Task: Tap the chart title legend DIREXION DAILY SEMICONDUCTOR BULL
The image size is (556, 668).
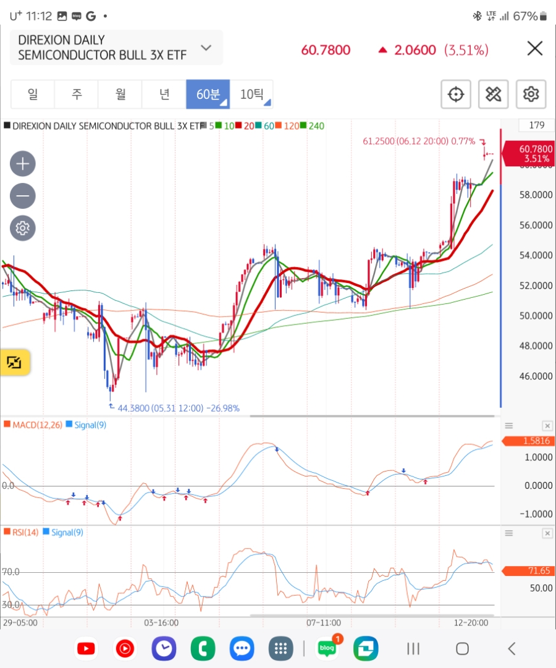Action: [103, 125]
